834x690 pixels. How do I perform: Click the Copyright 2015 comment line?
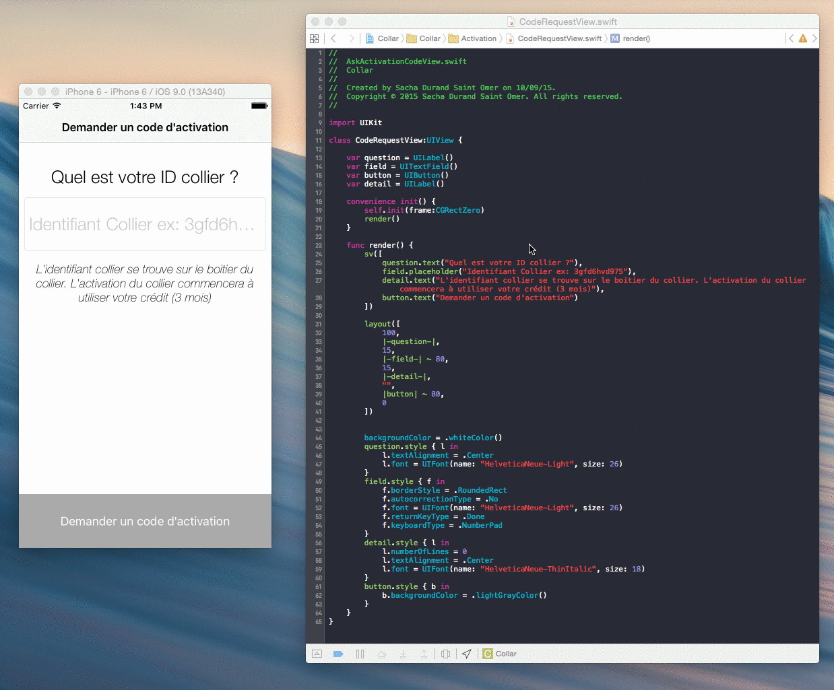point(476,96)
